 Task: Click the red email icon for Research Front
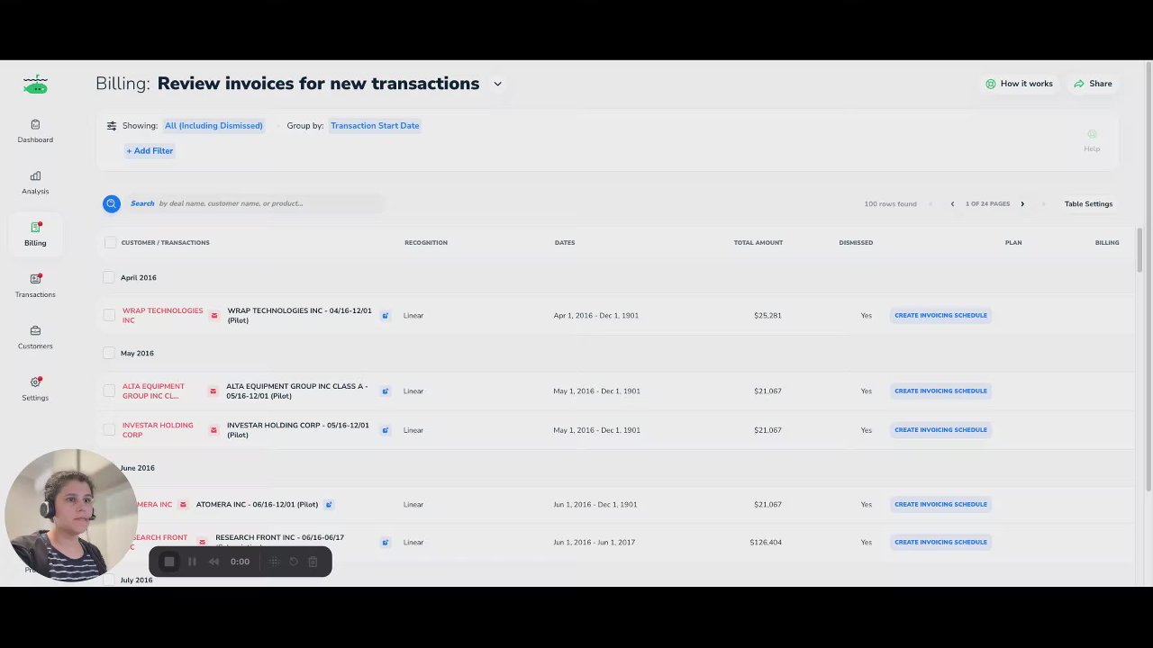click(x=202, y=543)
